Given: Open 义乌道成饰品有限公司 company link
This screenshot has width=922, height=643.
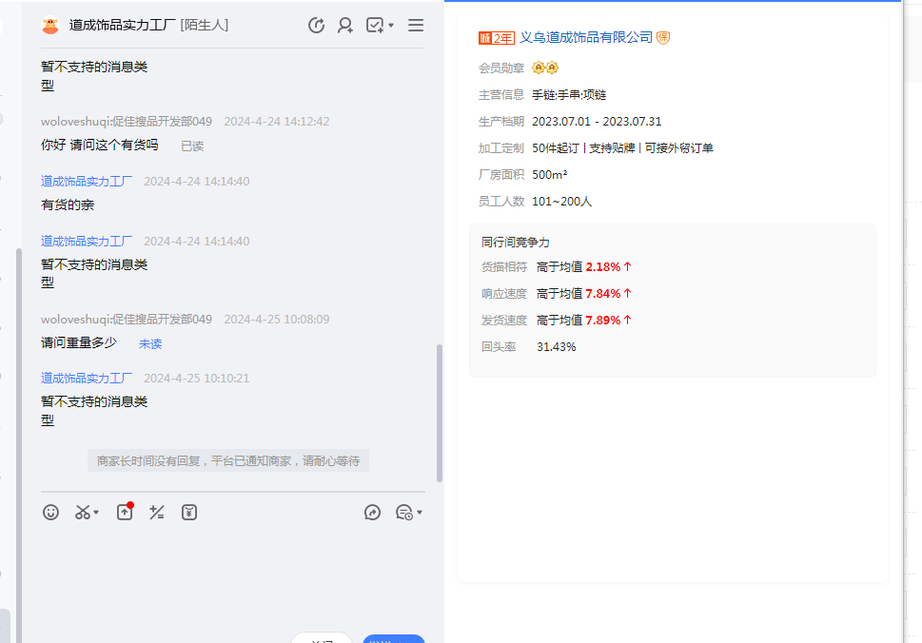Looking at the screenshot, I should pos(586,38).
